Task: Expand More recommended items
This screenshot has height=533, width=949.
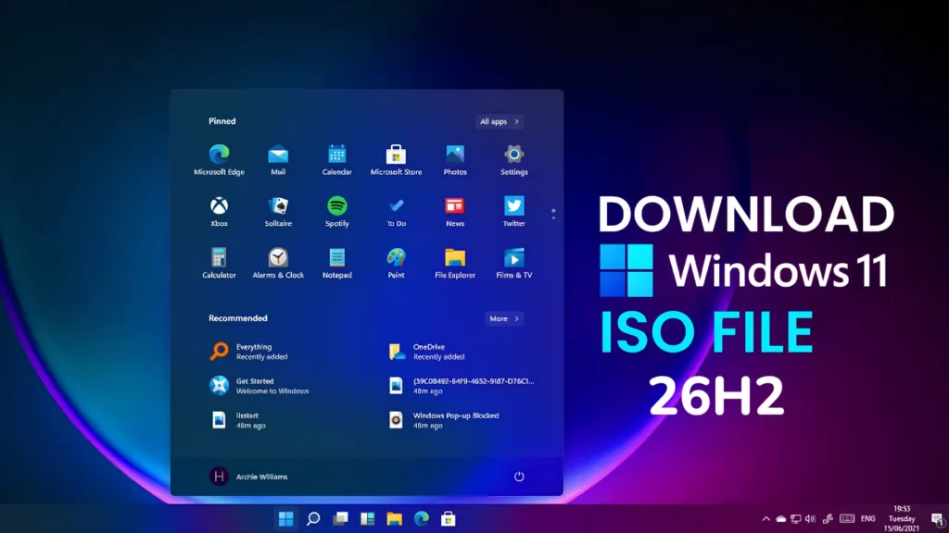Action: (504, 318)
